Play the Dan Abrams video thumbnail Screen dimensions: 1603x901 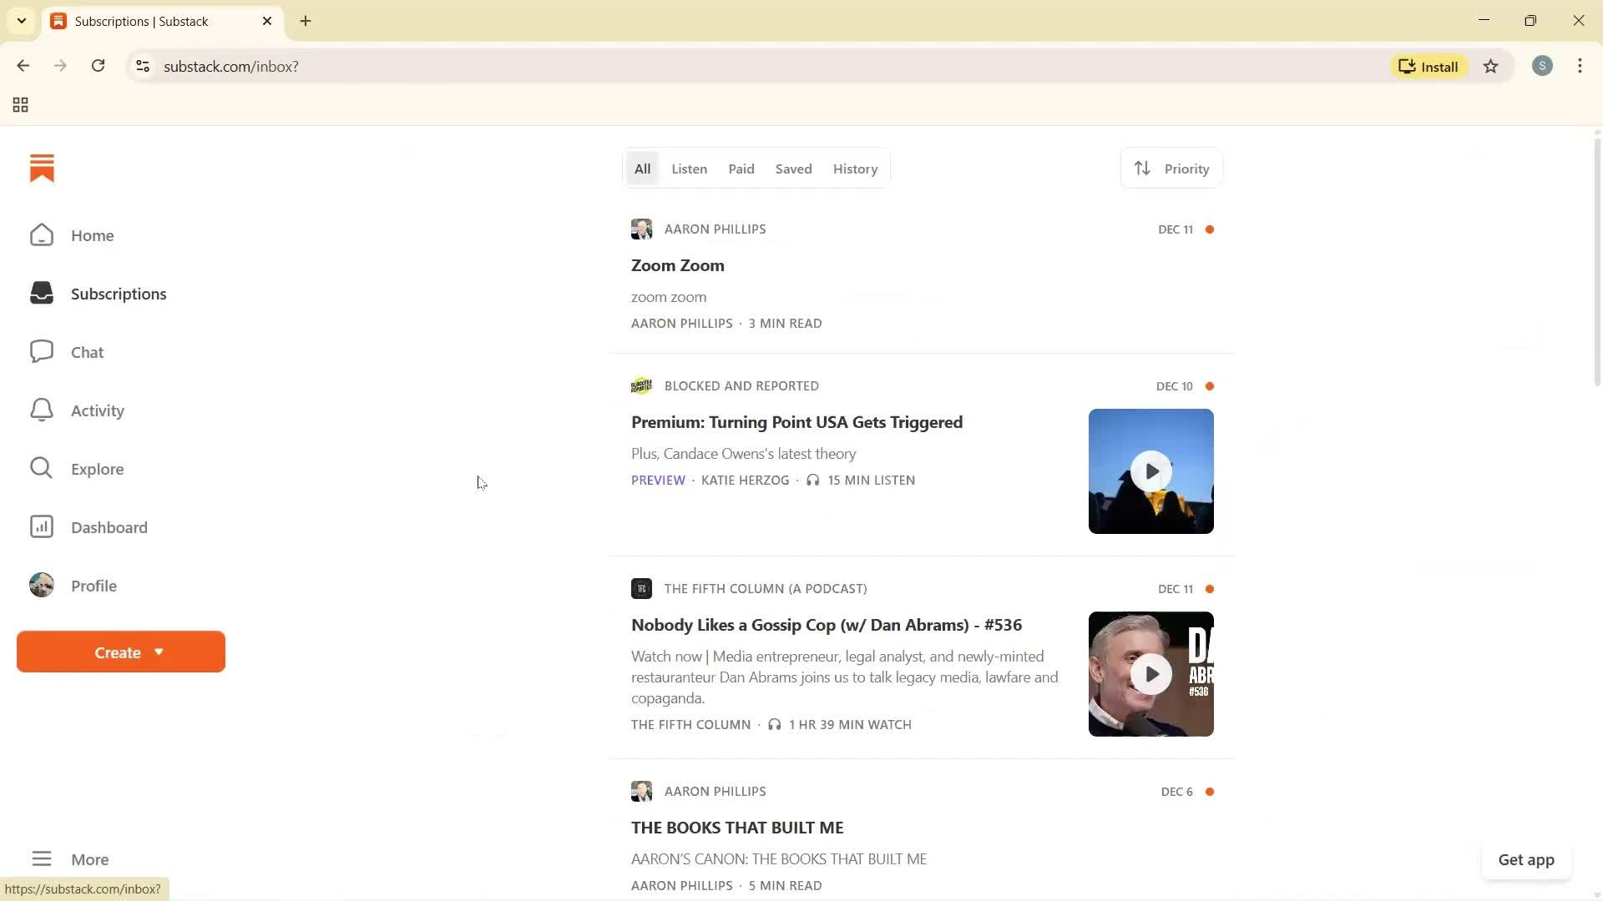[x=1150, y=674]
